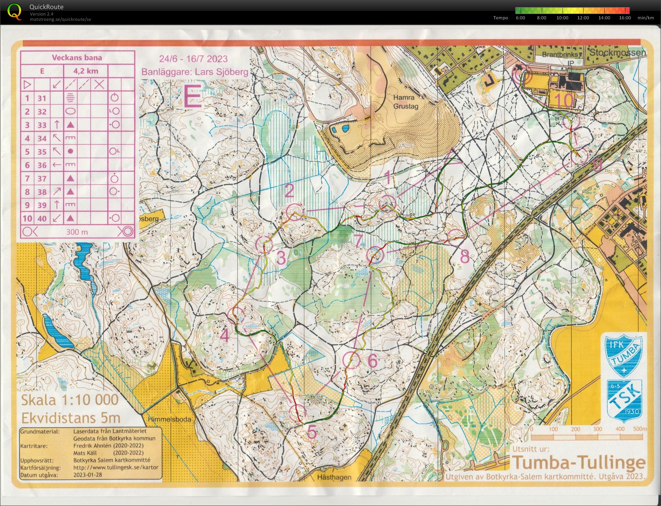Click control code '40' in description table
The height and width of the screenshot is (506, 661).
click(x=42, y=219)
